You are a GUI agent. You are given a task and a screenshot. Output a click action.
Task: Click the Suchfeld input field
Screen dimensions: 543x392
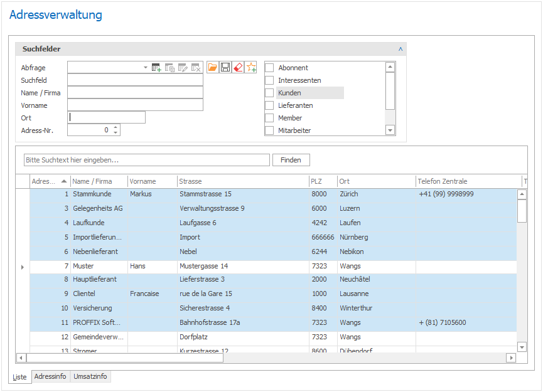136,80
